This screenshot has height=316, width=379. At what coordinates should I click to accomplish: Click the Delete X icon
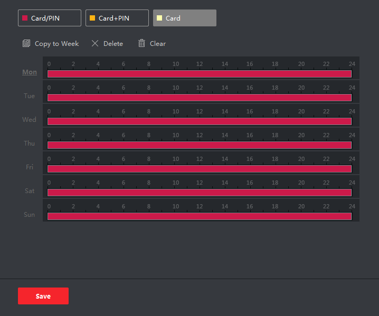tap(95, 44)
